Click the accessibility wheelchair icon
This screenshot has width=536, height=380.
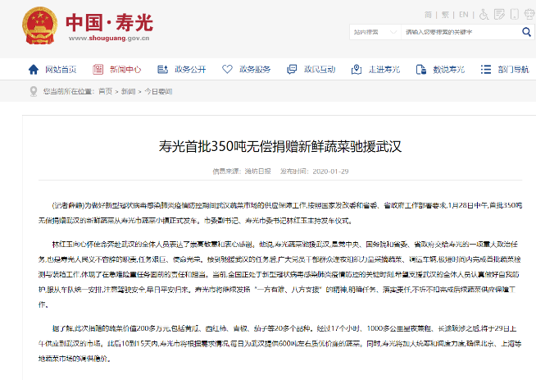(x=484, y=15)
